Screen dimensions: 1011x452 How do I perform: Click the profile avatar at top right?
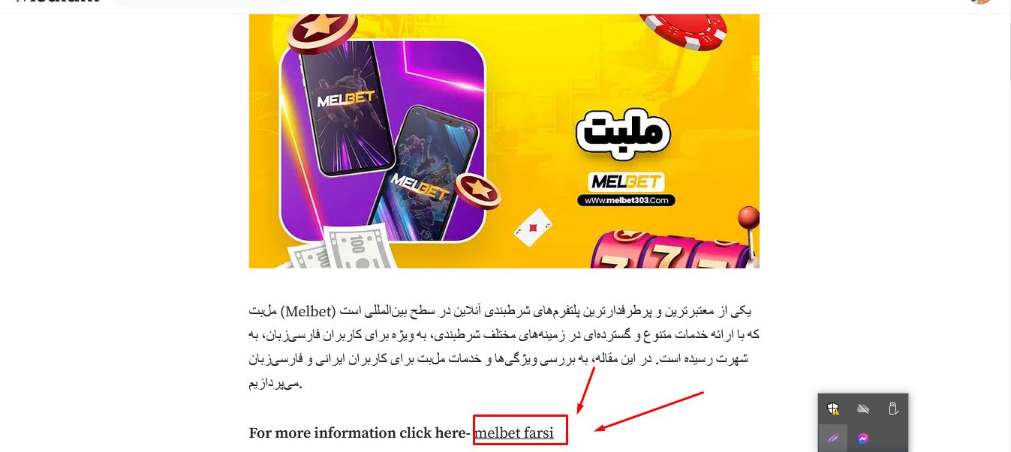pyautogui.click(x=980, y=2)
